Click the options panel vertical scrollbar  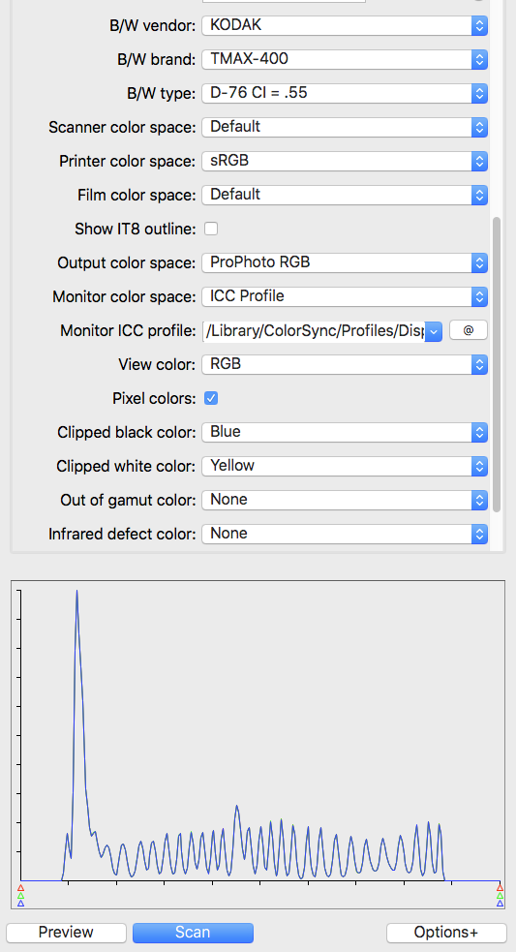coord(497,364)
